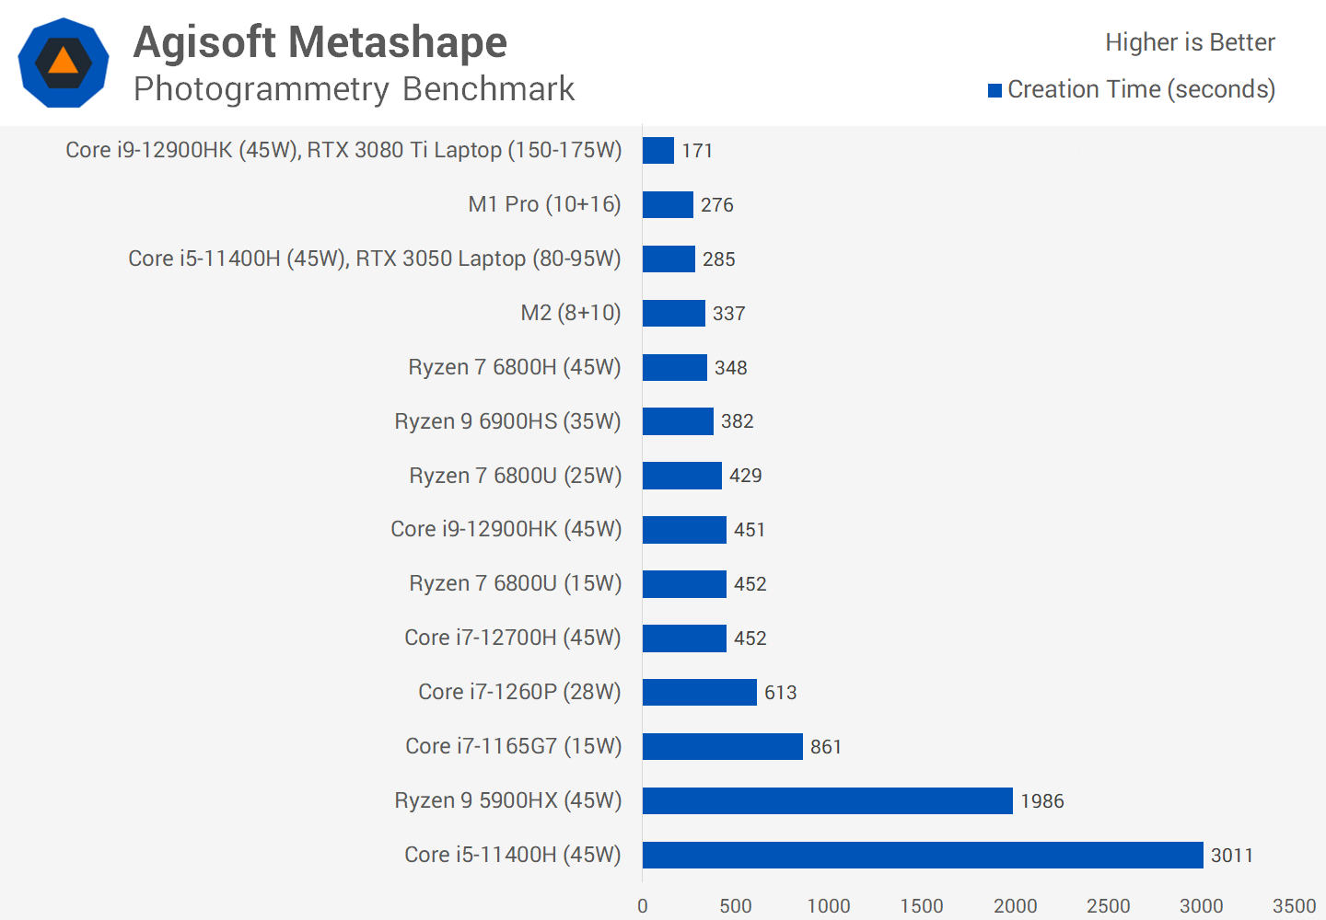The height and width of the screenshot is (920, 1326).
Task: Click the RTX 3080 Ti Laptop bar
Action: pyautogui.click(x=657, y=150)
